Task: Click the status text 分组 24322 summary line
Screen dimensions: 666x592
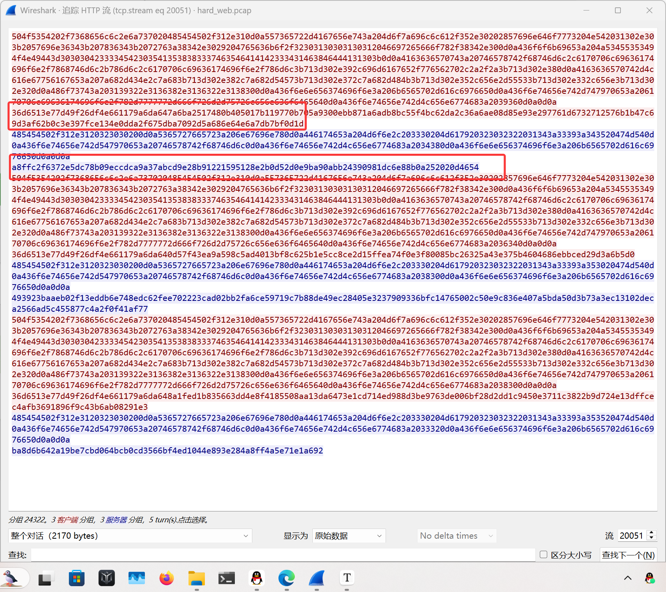Action: [x=109, y=520]
